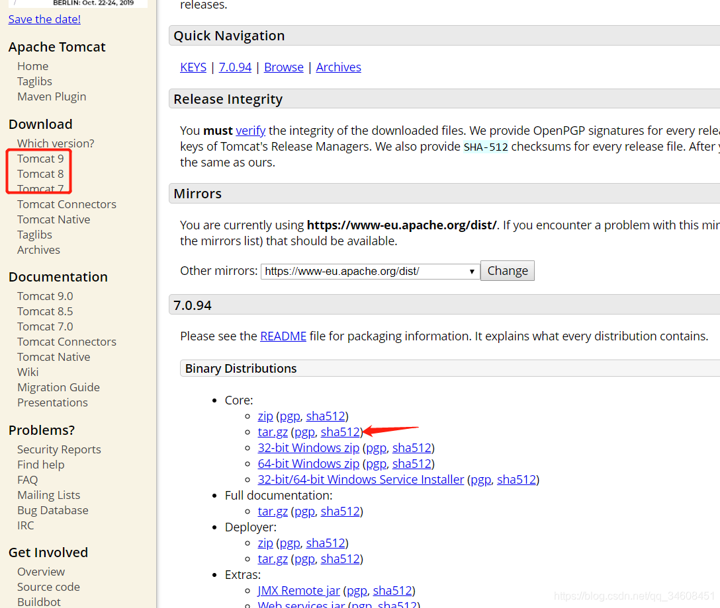Open Tomcat Native under Documentation
Screen dimensions: 720x608
54,357
